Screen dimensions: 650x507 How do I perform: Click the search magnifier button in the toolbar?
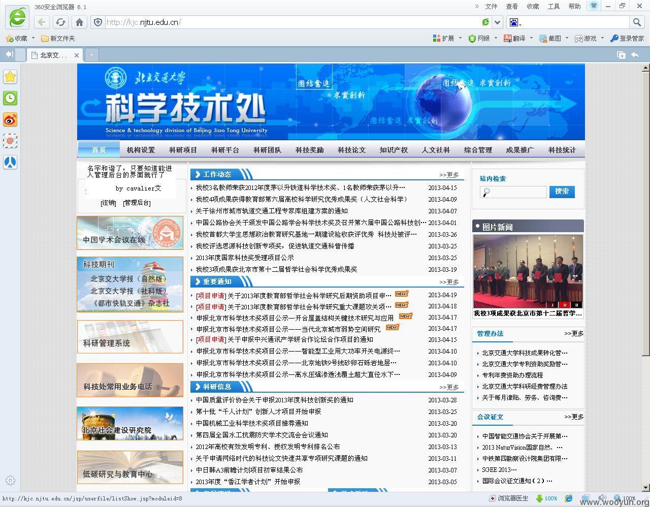click(636, 22)
